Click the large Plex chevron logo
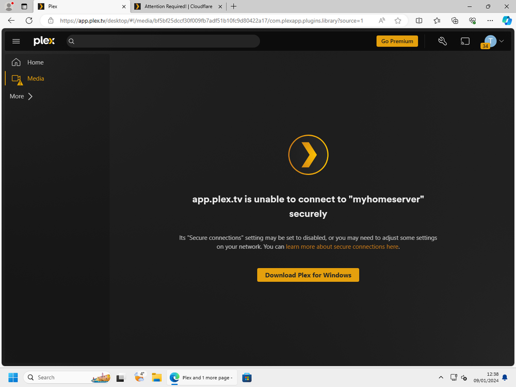This screenshot has width=516, height=387. [308, 155]
